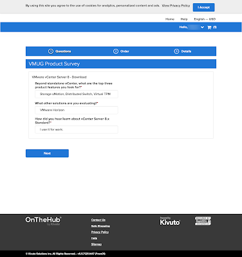Click step 1 circle icon
Viewport: 242px width, 257px height.
(51, 51)
